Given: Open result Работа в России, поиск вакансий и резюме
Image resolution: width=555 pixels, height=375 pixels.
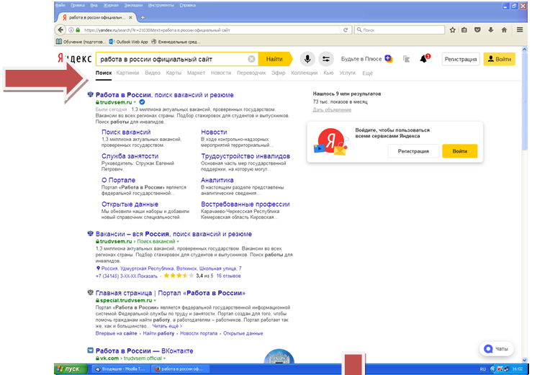Looking at the screenshot, I should tap(165, 95).
